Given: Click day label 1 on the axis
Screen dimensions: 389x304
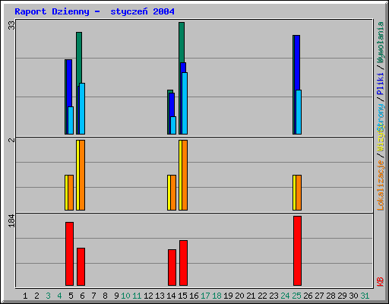Looking at the screenshot, I should coord(25,296).
